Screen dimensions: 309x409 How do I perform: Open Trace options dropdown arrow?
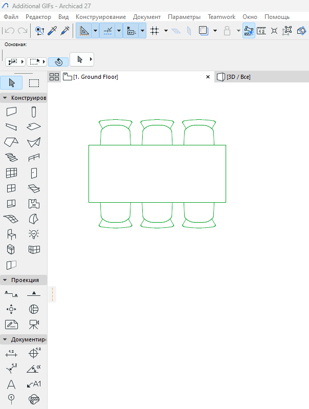click(x=215, y=31)
